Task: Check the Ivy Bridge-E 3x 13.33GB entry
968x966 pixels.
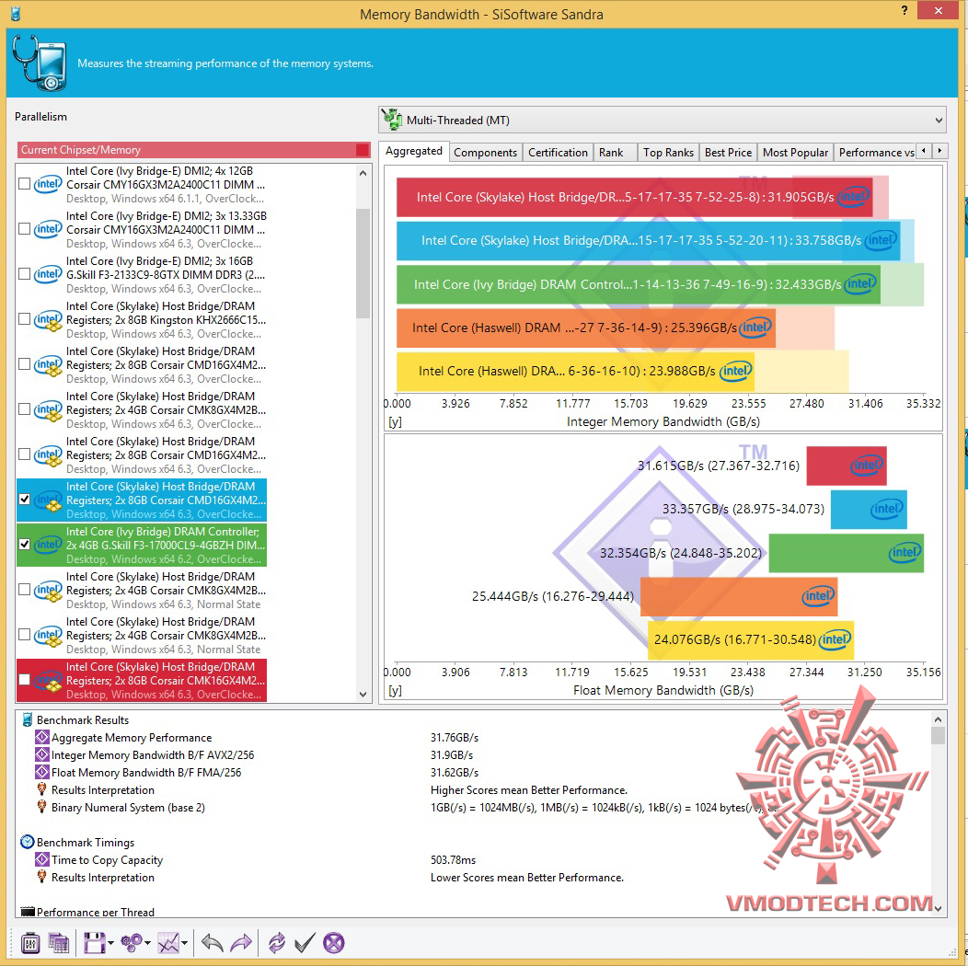Action: pos(24,229)
